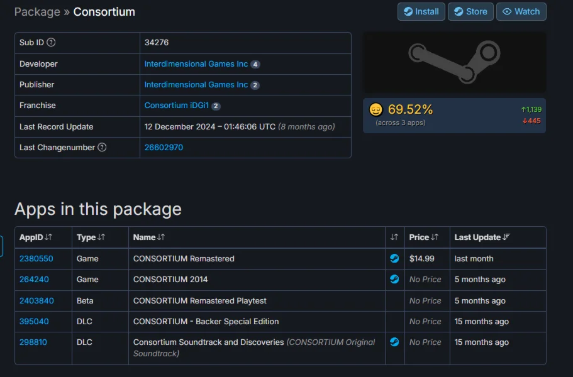Sort table by Type column
573x377 pixels.
pyautogui.click(x=91, y=237)
